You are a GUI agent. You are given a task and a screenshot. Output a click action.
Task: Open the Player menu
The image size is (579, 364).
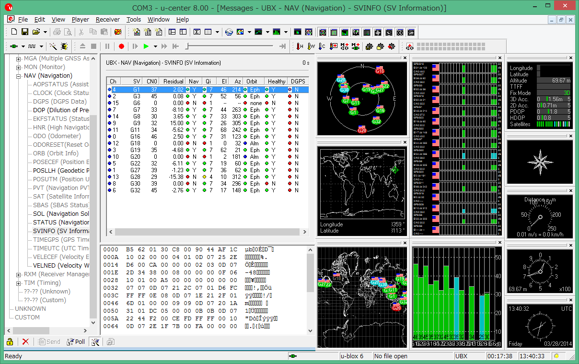pos(81,19)
